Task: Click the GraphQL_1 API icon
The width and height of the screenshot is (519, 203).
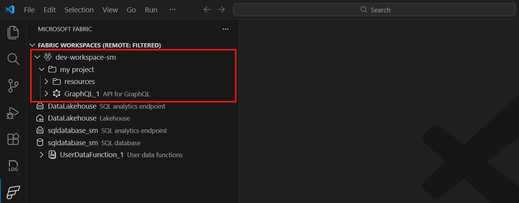Action: click(x=57, y=94)
